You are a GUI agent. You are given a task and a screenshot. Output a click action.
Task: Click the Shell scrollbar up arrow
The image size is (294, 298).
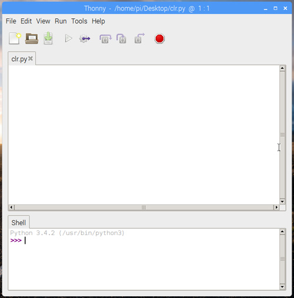pyautogui.click(x=282, y=232)
